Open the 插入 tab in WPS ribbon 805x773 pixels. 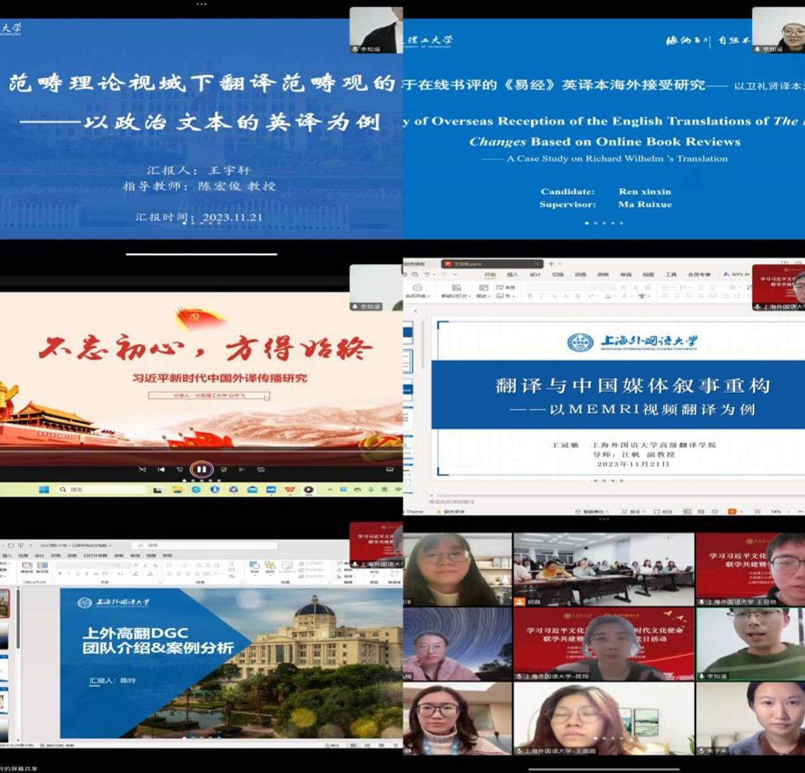513,275
